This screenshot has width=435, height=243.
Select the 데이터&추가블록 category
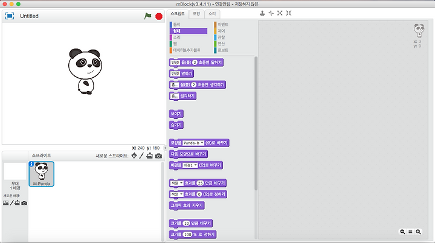coord(188,50)
